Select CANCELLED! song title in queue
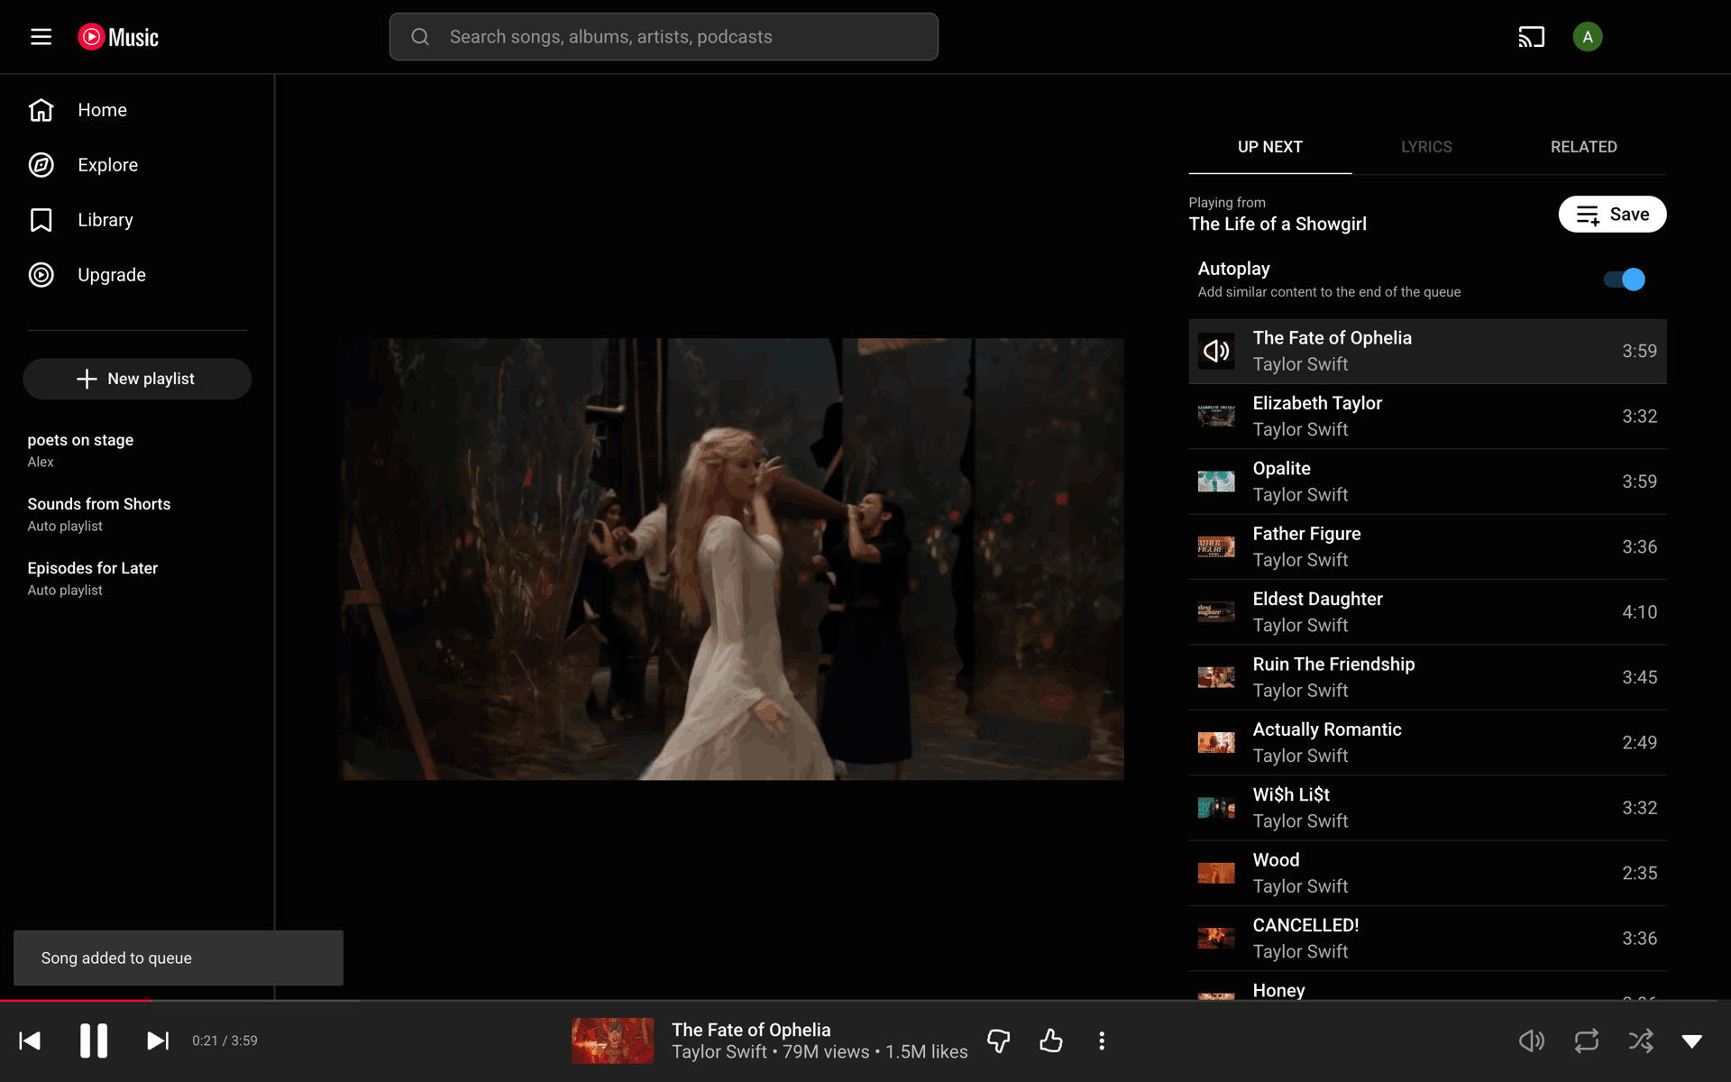Image resolution: width=1731 pixels, height=1082 pixels. click(1305, 925)
